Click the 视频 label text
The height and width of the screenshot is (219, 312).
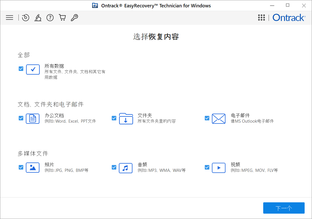pyautogui.click(x=235, y=164)
